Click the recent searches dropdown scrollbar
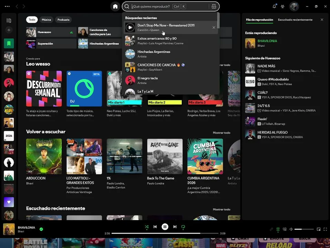This screenshot has height=248, width=330. click(x=218, y=20)
